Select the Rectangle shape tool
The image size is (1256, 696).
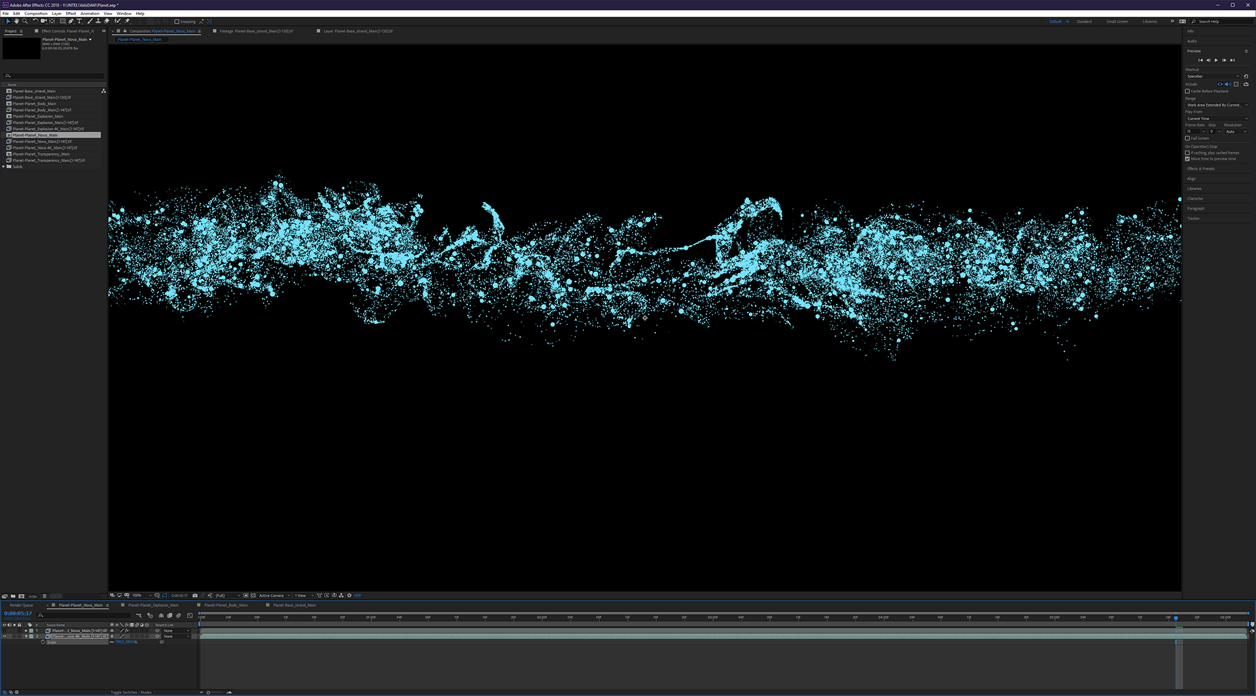[63, 21]
